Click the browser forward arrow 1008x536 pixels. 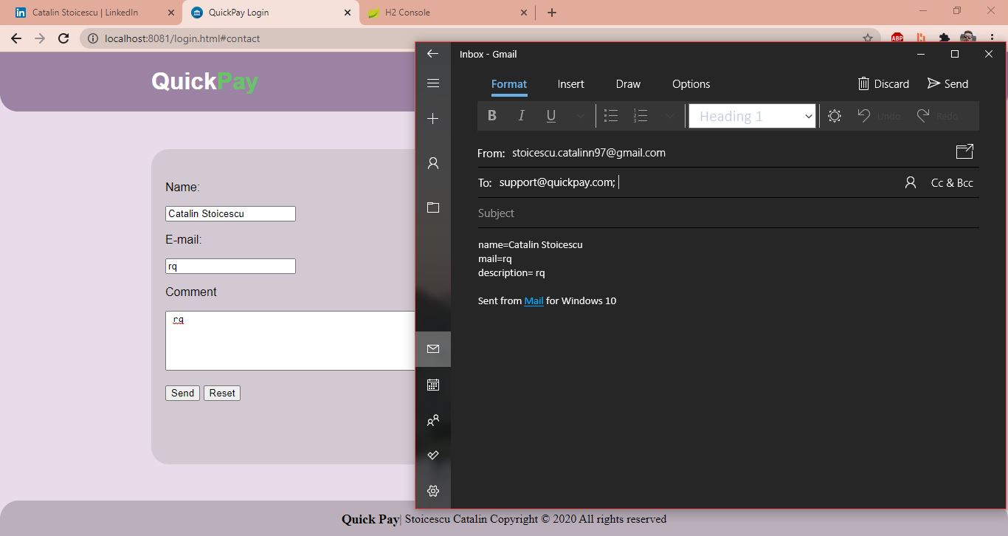pyautogui.click(x=40, y=38)
